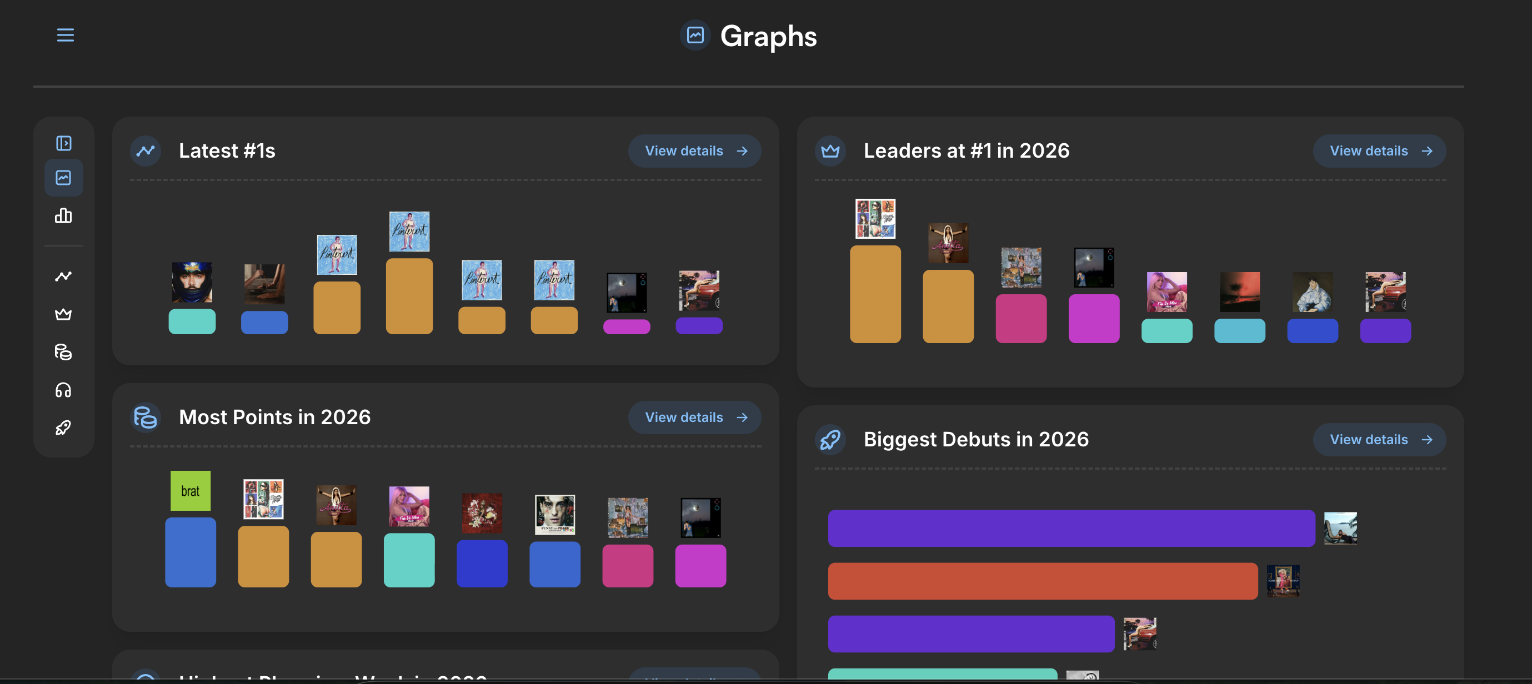Collapse the sidebar with the panel icon
Viewport: 1532px width, 684px height.
64,143
